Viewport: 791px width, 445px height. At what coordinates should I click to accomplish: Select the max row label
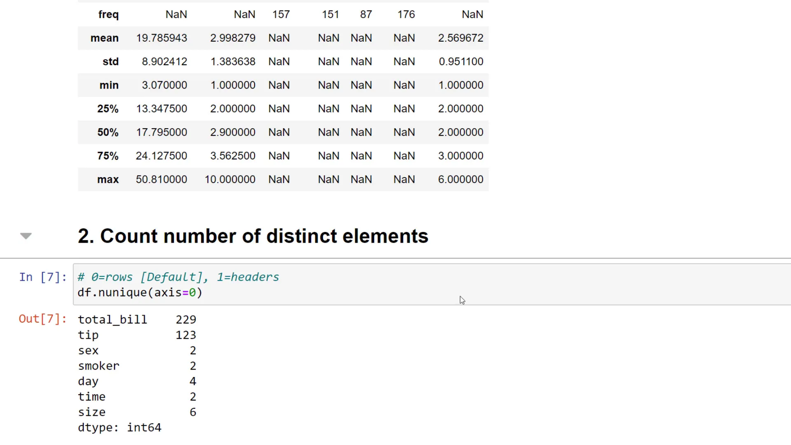[x=108, y=179]
